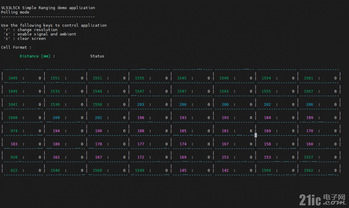Select magenta distance value 196
The width and height of the screenshot is (349, 208).
click(x=141, y=118)
